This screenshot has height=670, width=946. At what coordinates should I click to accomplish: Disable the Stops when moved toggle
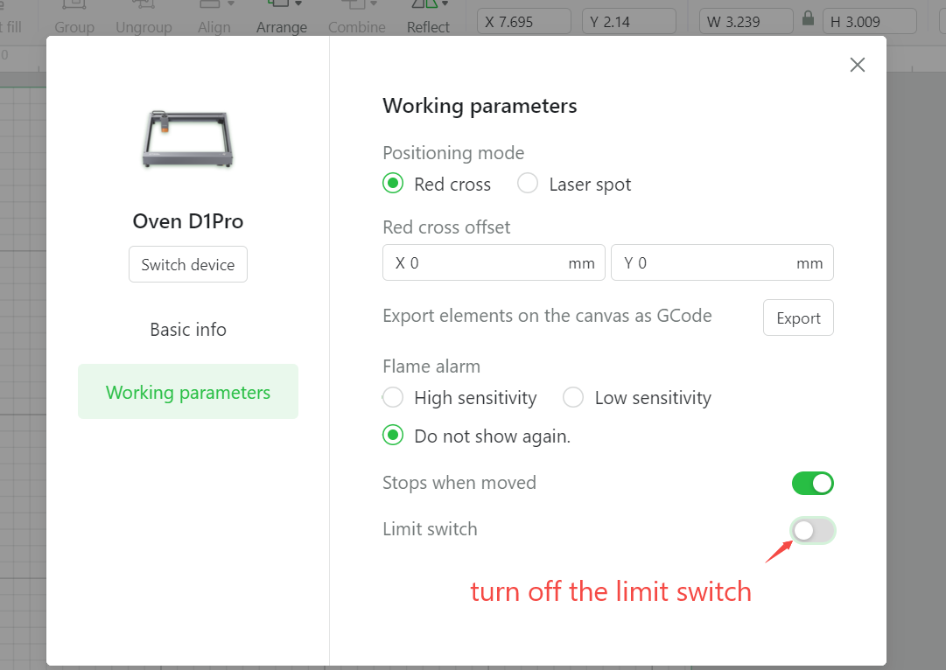812,483
